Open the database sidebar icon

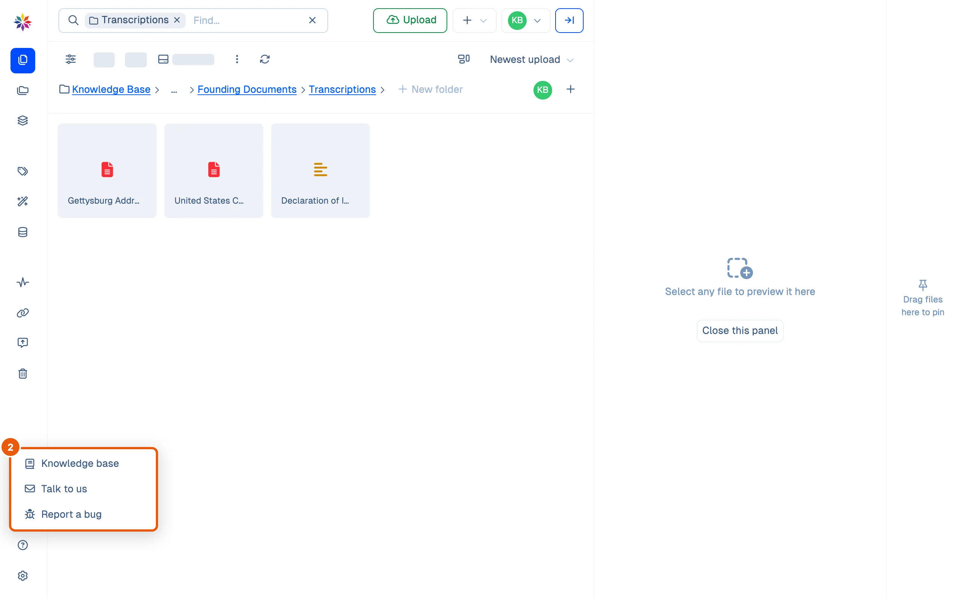click(x=22, y=232)
